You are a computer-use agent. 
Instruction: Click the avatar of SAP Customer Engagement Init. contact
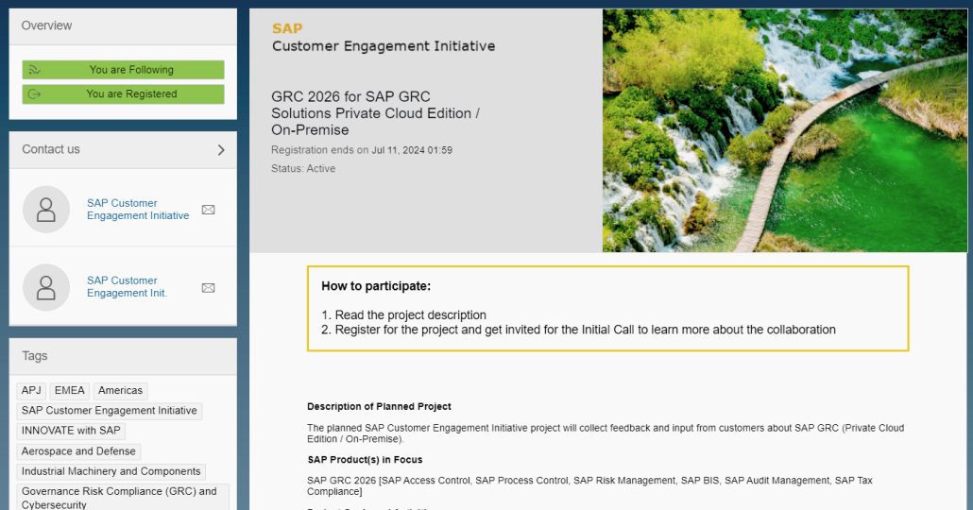click(x=46, y=288)
